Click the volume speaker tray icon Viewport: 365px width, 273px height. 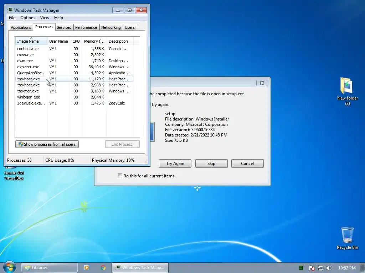(329, 268)
